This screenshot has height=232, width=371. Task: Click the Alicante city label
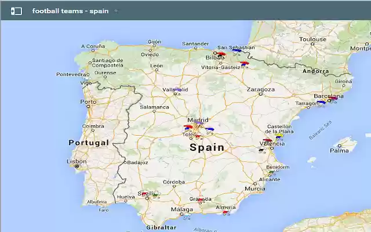(x=270, y=179)
